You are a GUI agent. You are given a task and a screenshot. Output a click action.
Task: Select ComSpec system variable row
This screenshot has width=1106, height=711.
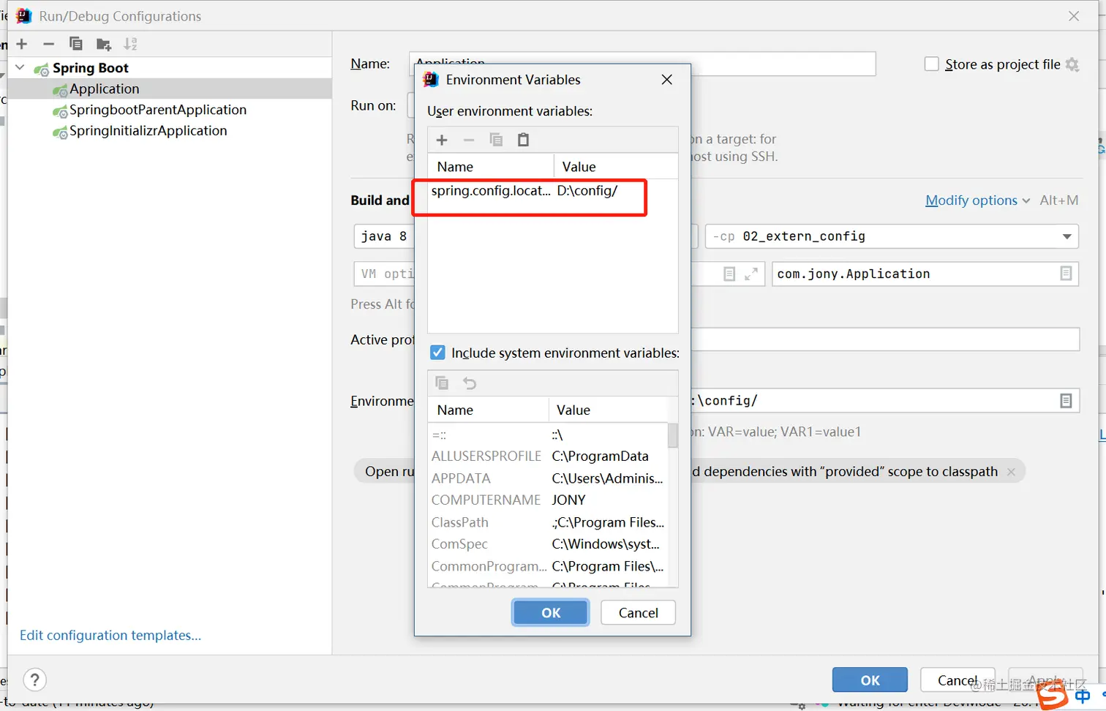[x=548, y=544]
